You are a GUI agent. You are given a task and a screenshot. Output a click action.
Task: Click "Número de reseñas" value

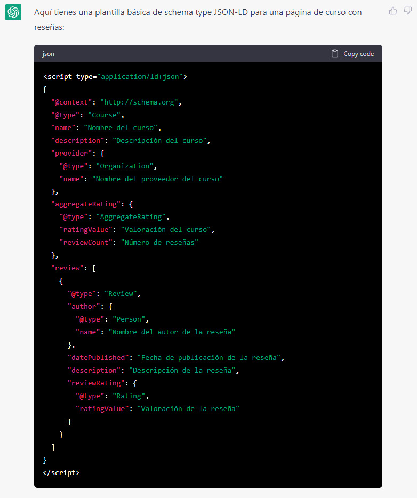[x=160, y=242]
